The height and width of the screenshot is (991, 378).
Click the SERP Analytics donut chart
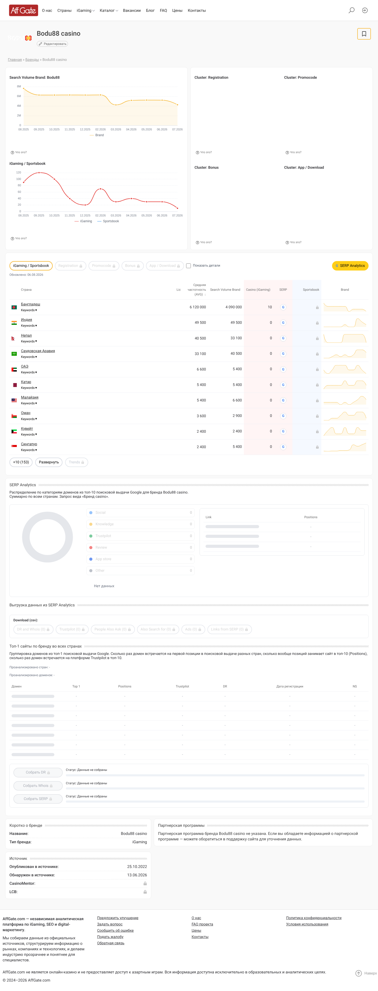tap(47, 537)
